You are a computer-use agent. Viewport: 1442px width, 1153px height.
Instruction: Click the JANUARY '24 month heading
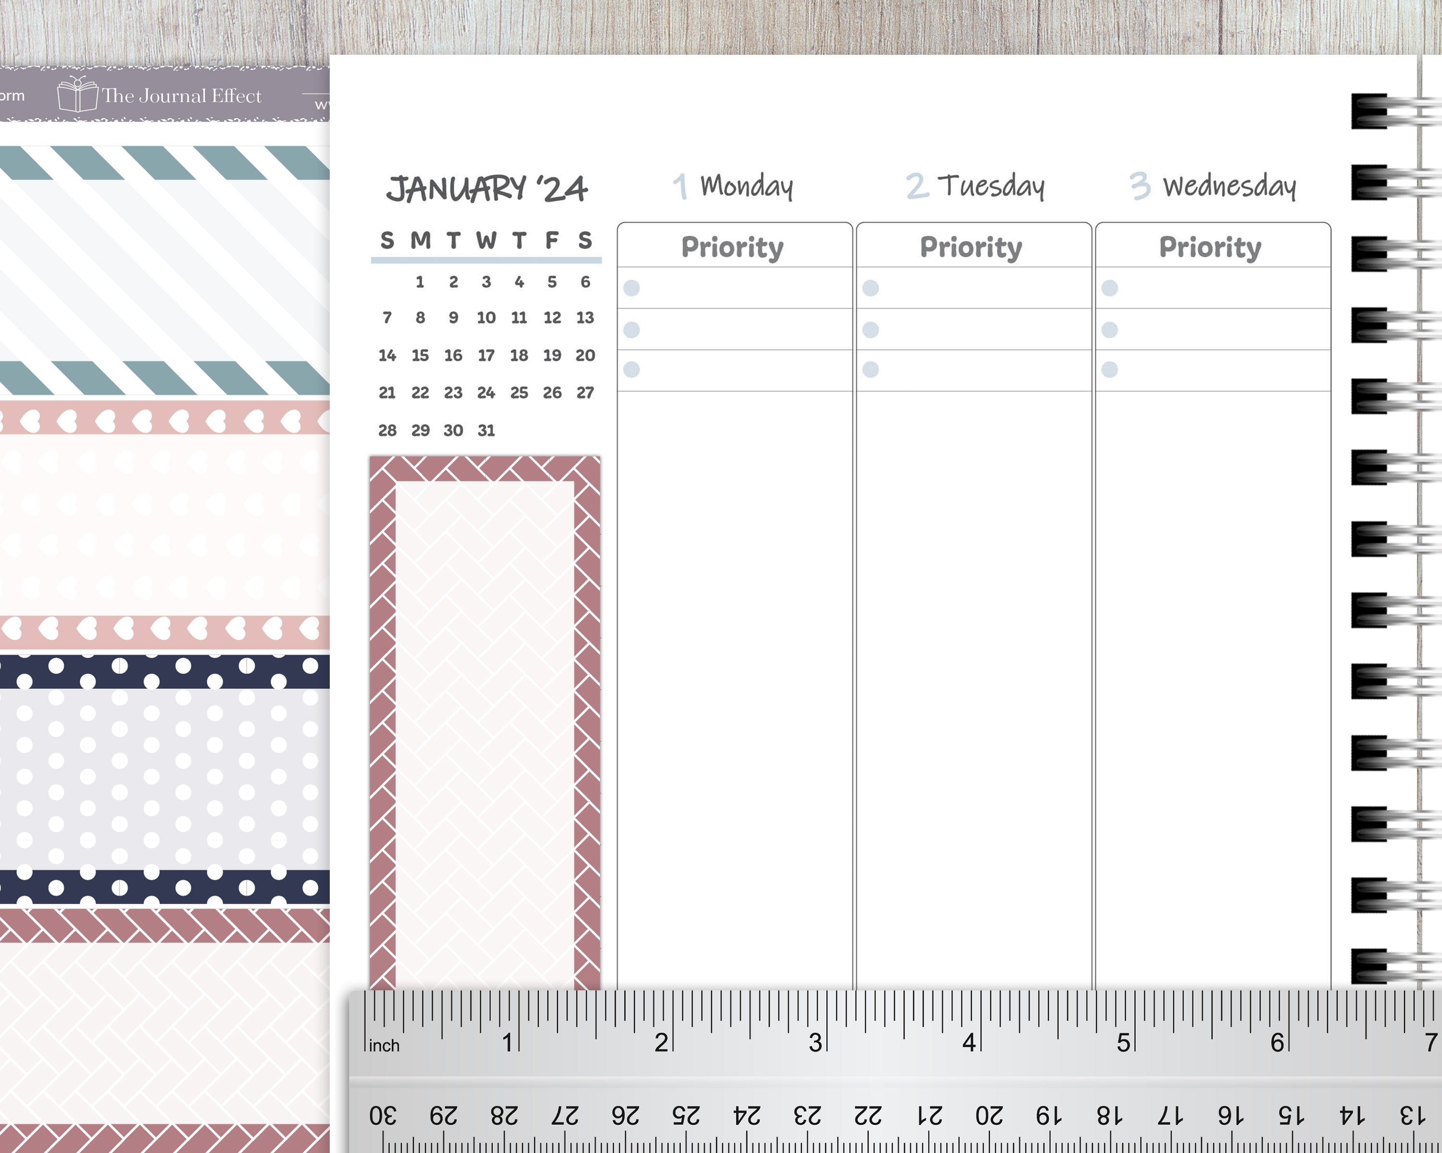(x=486, y=188)
